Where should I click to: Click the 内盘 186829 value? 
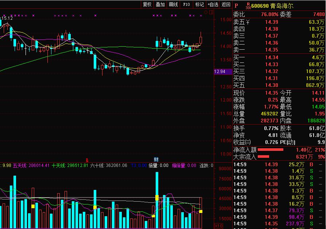coord(316,121)
